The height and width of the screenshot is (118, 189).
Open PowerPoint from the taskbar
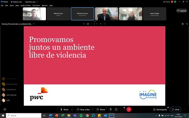click(x=57, y=116)
